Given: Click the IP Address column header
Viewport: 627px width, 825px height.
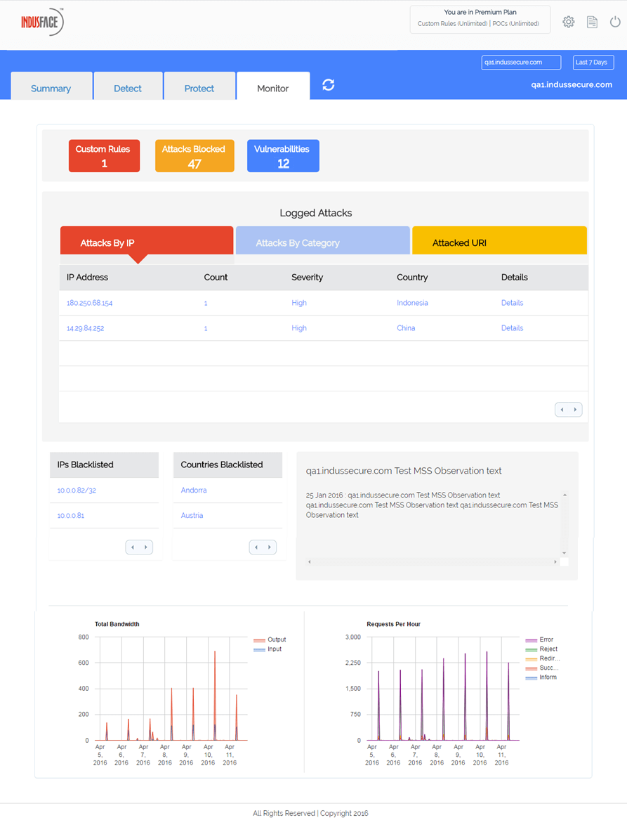Looking at the screenshot, I should pos(87,278).
